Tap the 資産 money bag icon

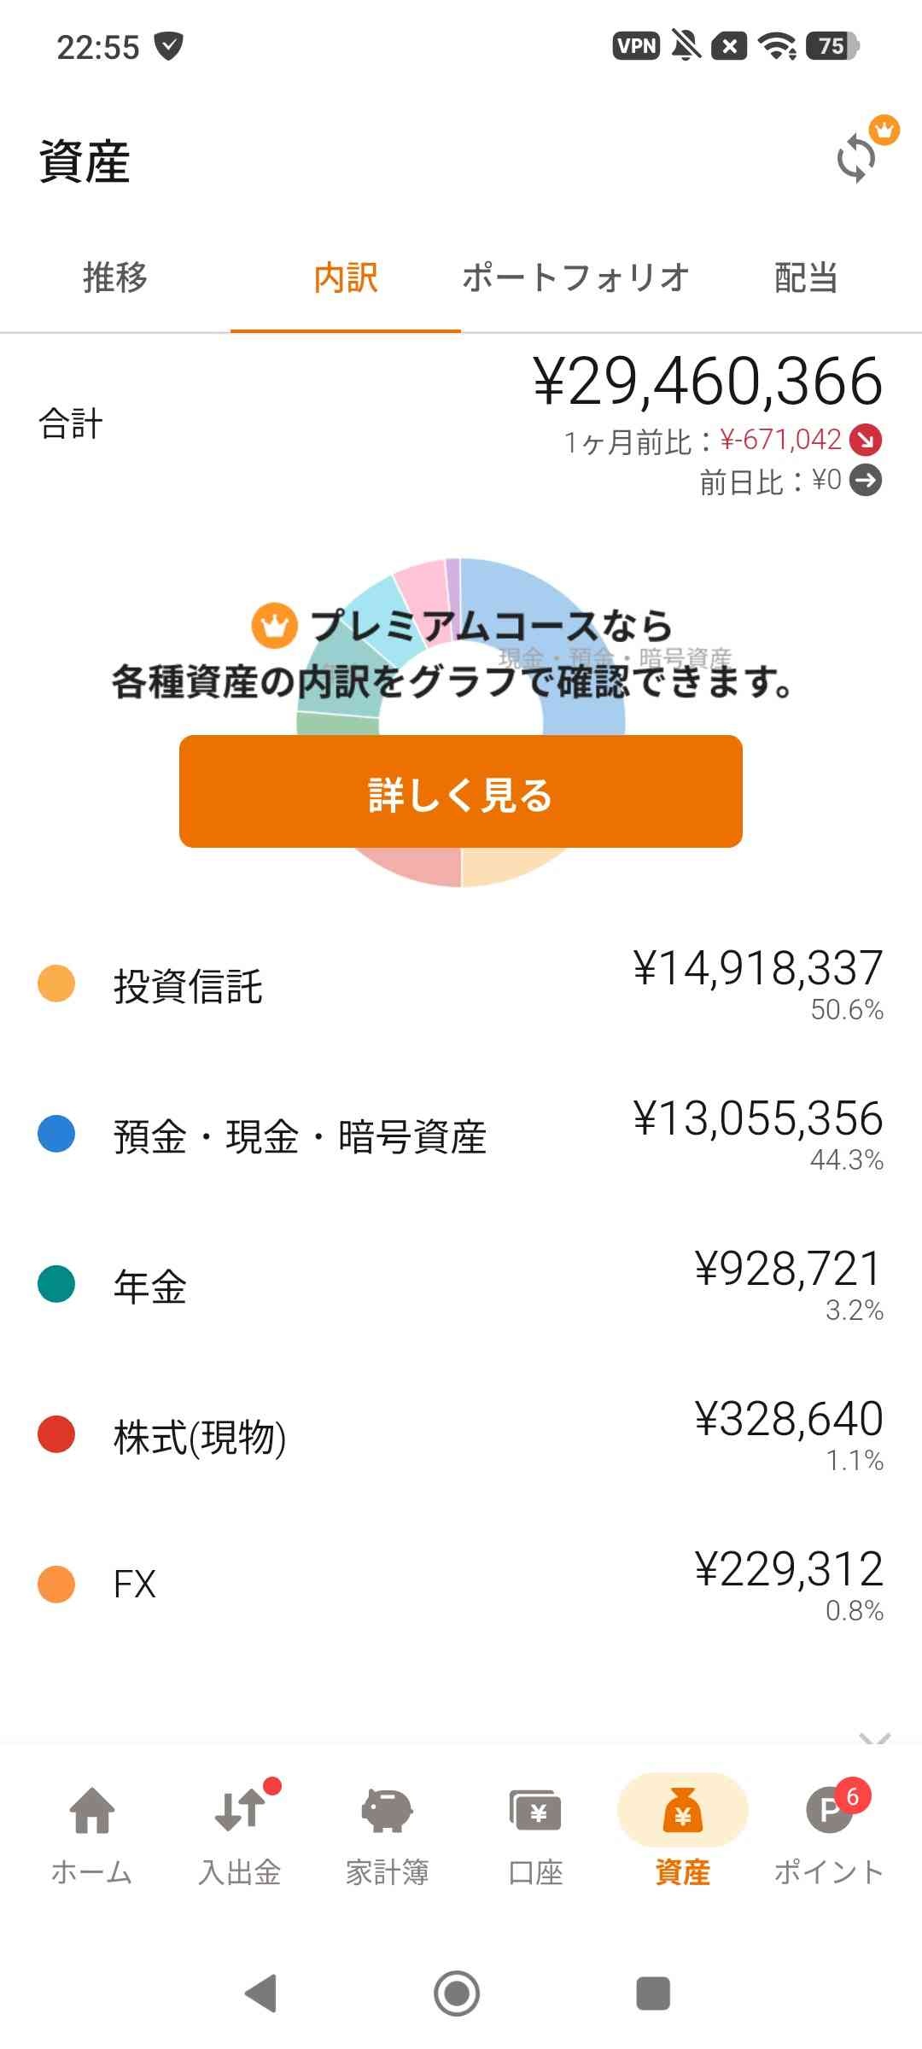(682, 1811)
